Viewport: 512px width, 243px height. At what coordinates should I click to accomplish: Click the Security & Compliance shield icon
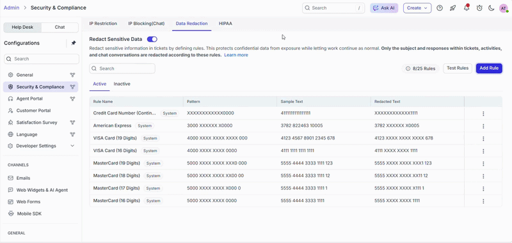click(x=10, y=87)
